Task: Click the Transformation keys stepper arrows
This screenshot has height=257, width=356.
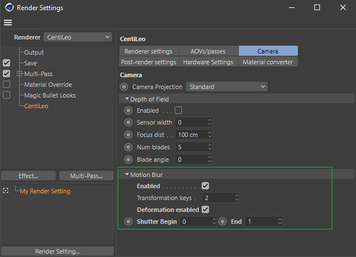Action: tap(237, 198)
